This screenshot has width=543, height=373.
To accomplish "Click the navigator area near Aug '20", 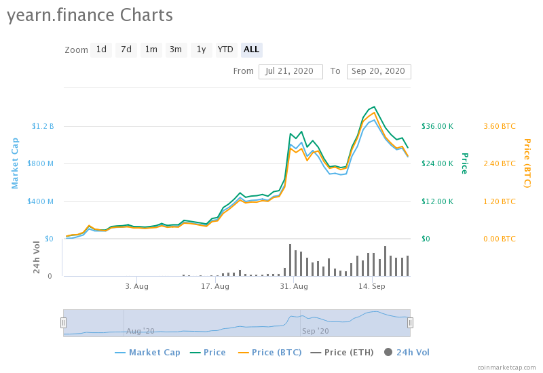I will coord(141,331).
